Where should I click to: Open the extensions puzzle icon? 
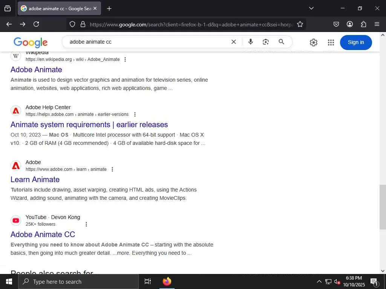point(363,24)
